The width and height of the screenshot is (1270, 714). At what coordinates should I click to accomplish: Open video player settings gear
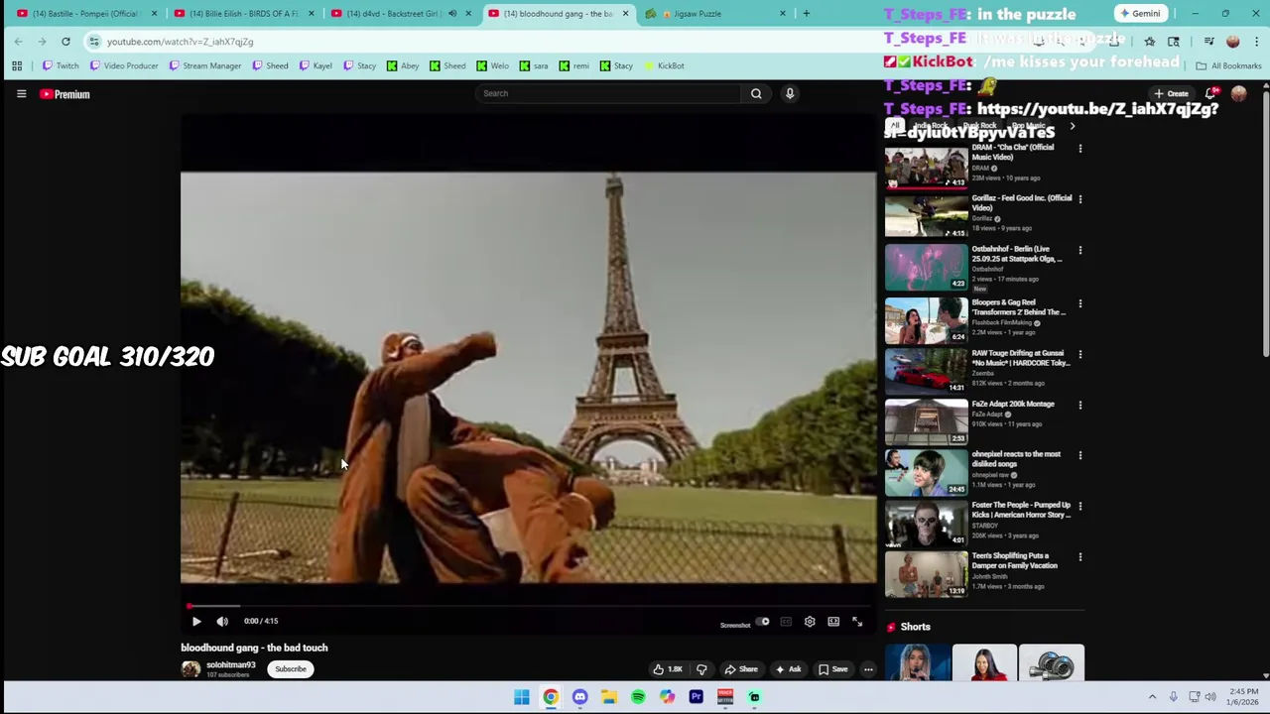(x=810, y=622)
